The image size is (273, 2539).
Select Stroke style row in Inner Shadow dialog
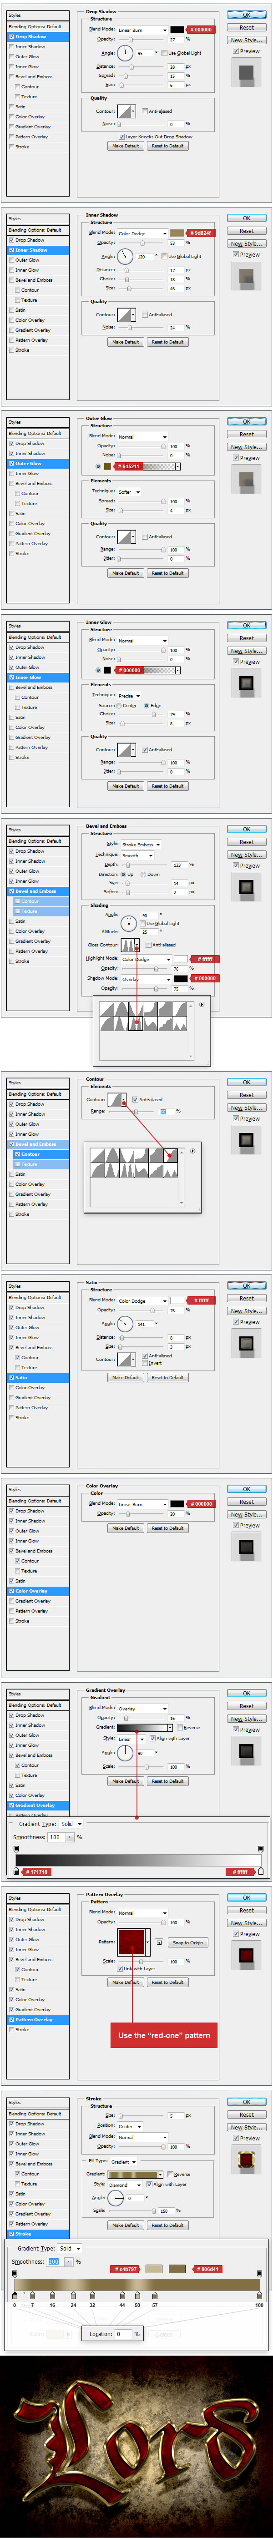coord(37,350)
